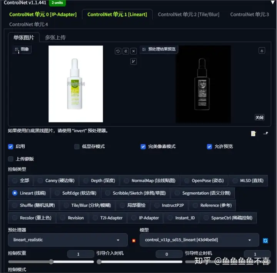Image resolution: width=277 pixels, height=273 pixels.
Task: Click the 控制权重 value field
Action: click(x=80, y=254)
